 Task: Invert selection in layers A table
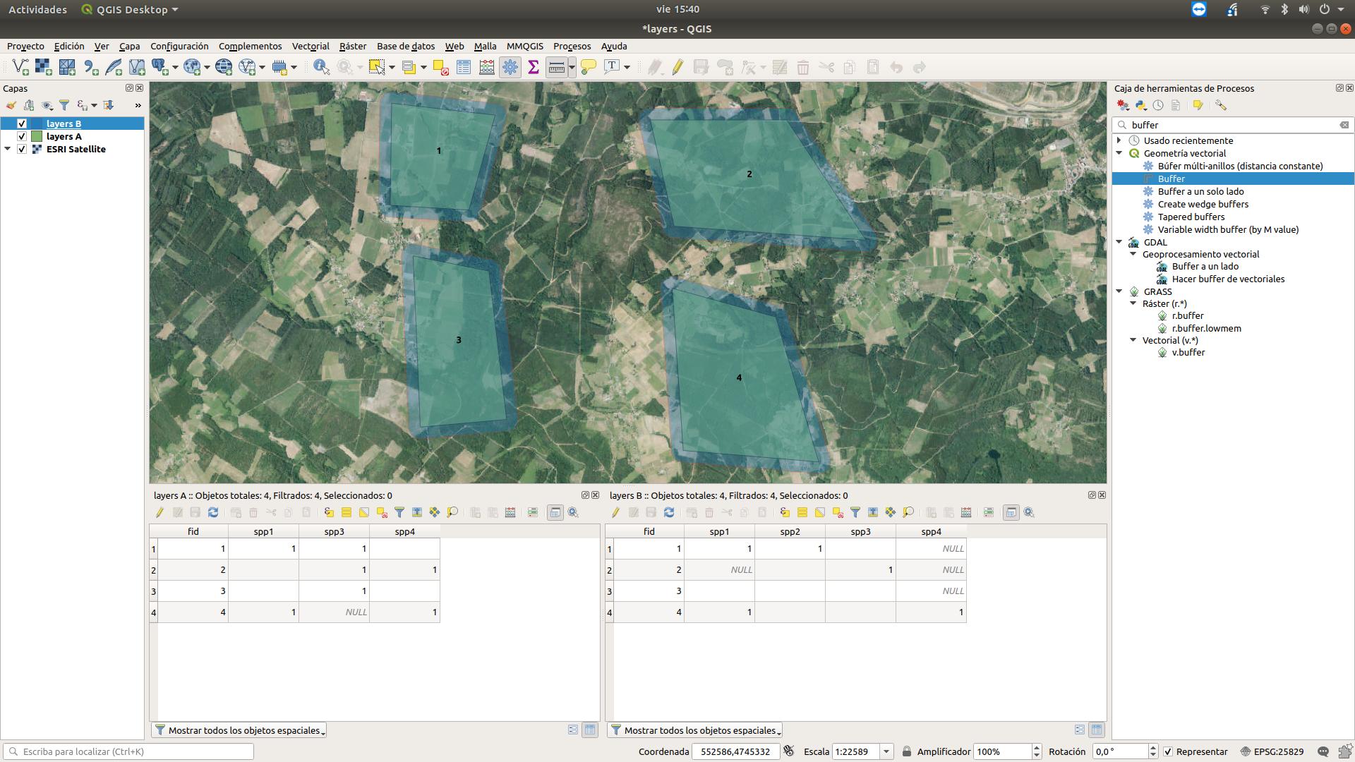click(364, 512)
